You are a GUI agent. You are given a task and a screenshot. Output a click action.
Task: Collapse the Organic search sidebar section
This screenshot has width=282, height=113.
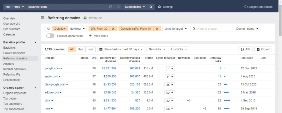pos(36,88)
